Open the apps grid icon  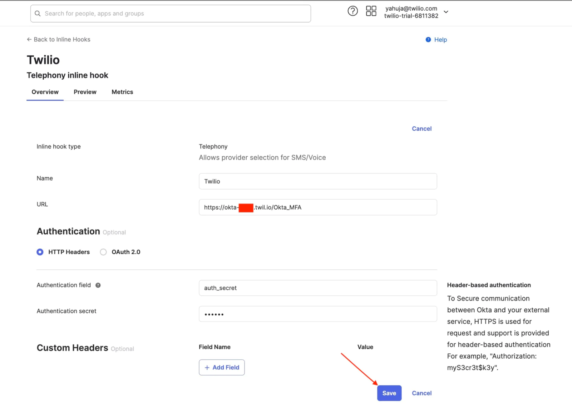(x=371, y=11)
